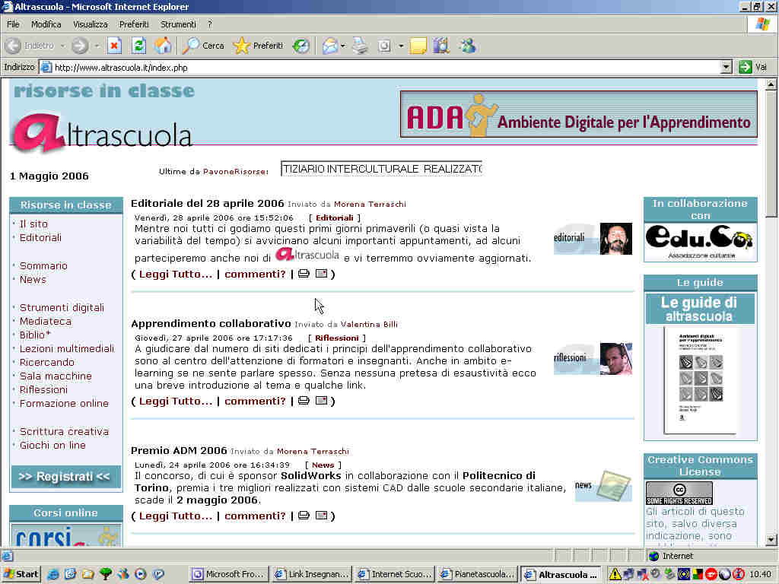Switch to Internet Scuo... taskbar window
Viewport: 779px width, 584px height.
click(395, 575)
